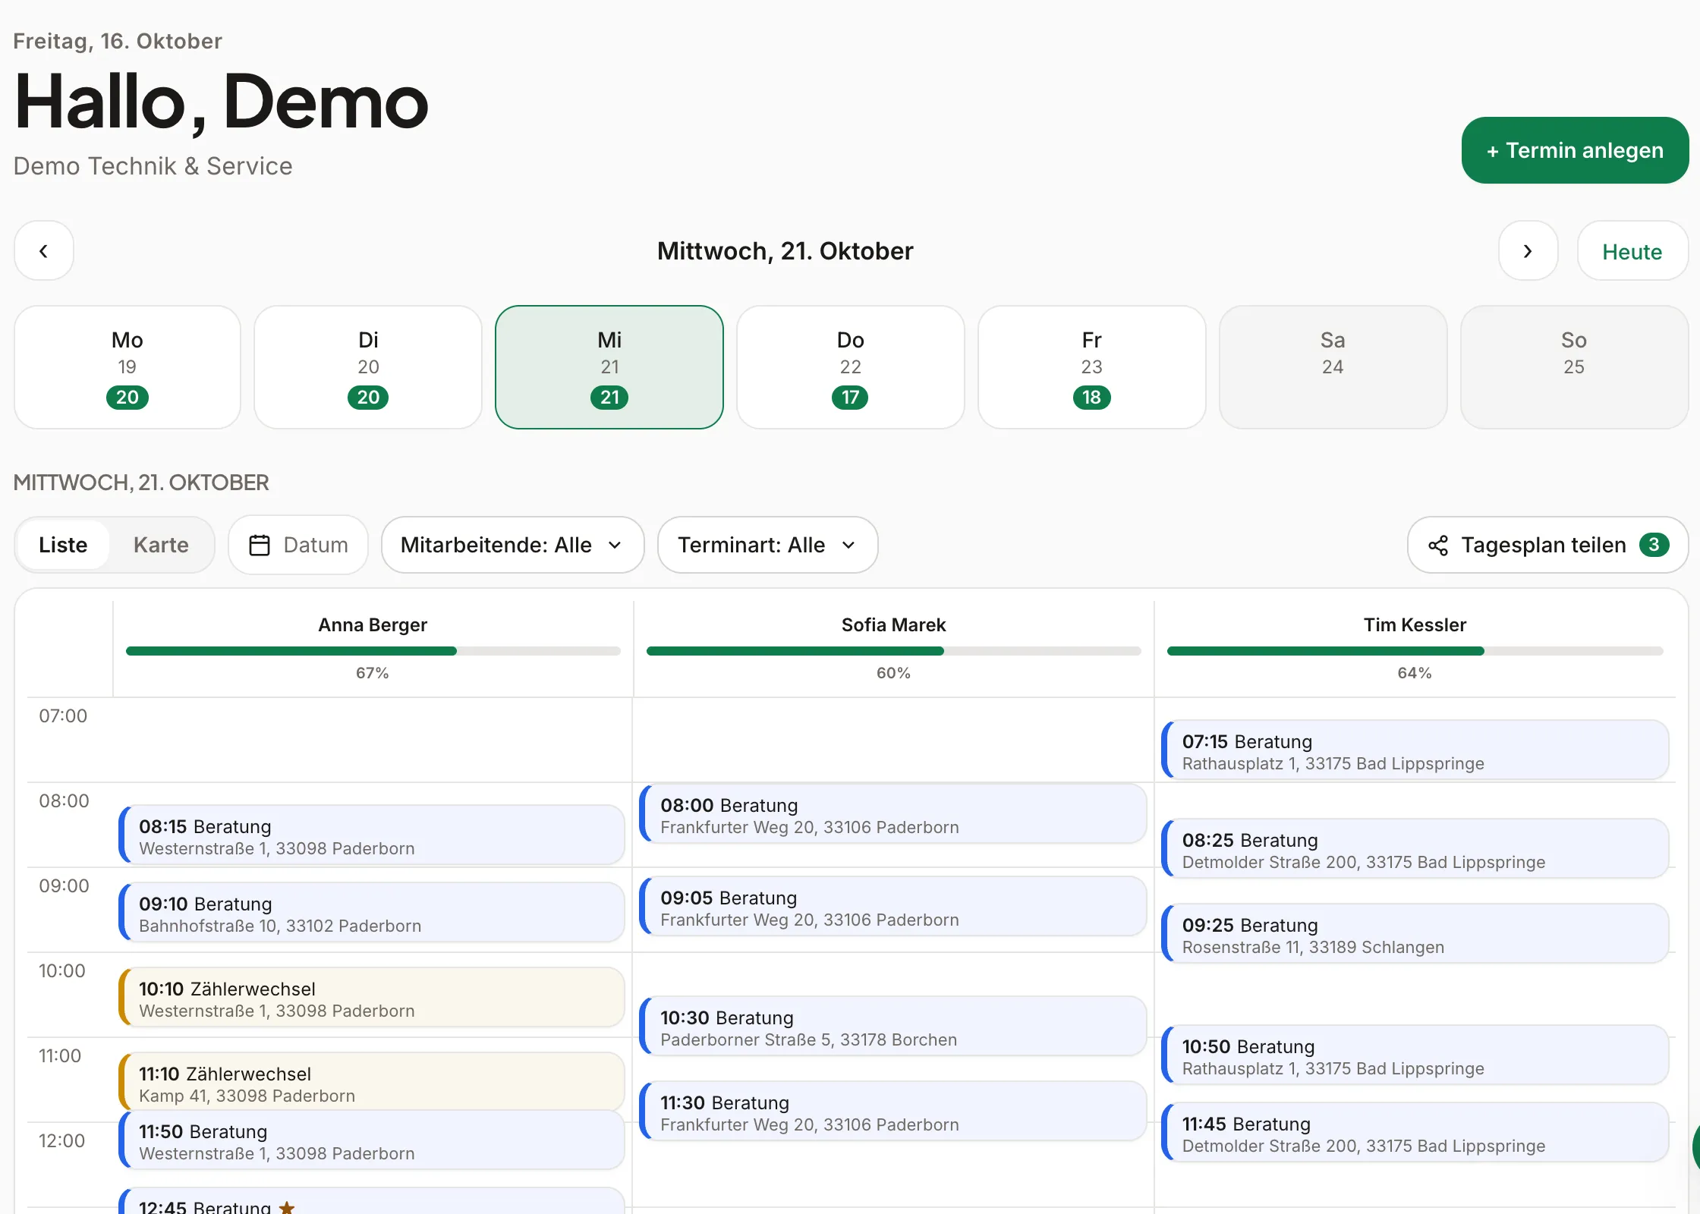Open Terminart filter dropdown
The height and width of the screenshot is (1214, 1700).
(767, 545)
